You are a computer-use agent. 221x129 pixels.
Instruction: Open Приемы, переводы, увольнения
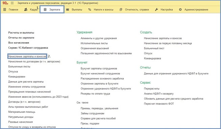(x=99, y=108)
